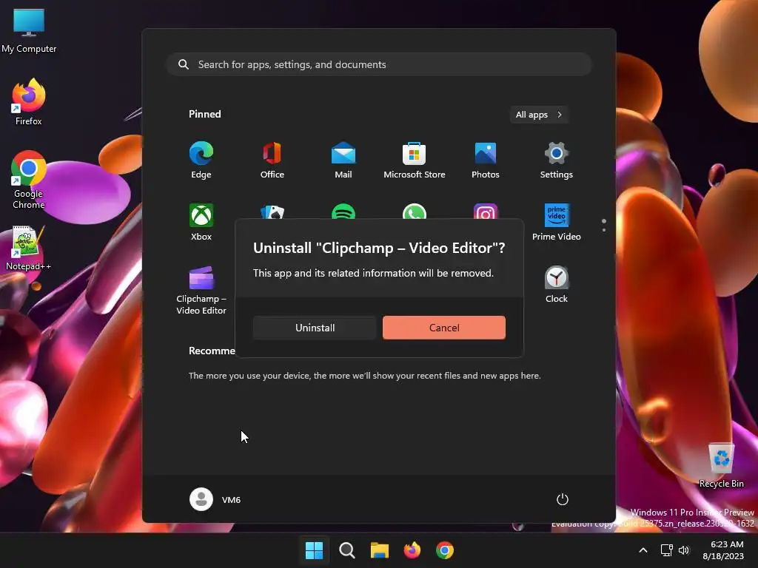Open the Prime Video app
758x568 pixels.
pyautogui.click(x=557, y=222)
